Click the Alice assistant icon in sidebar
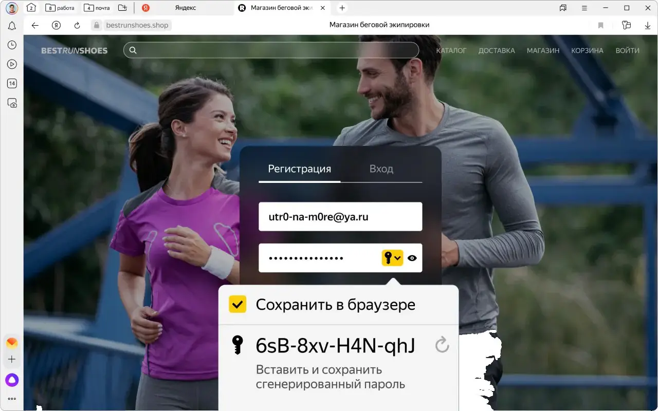 click(12, 380)
